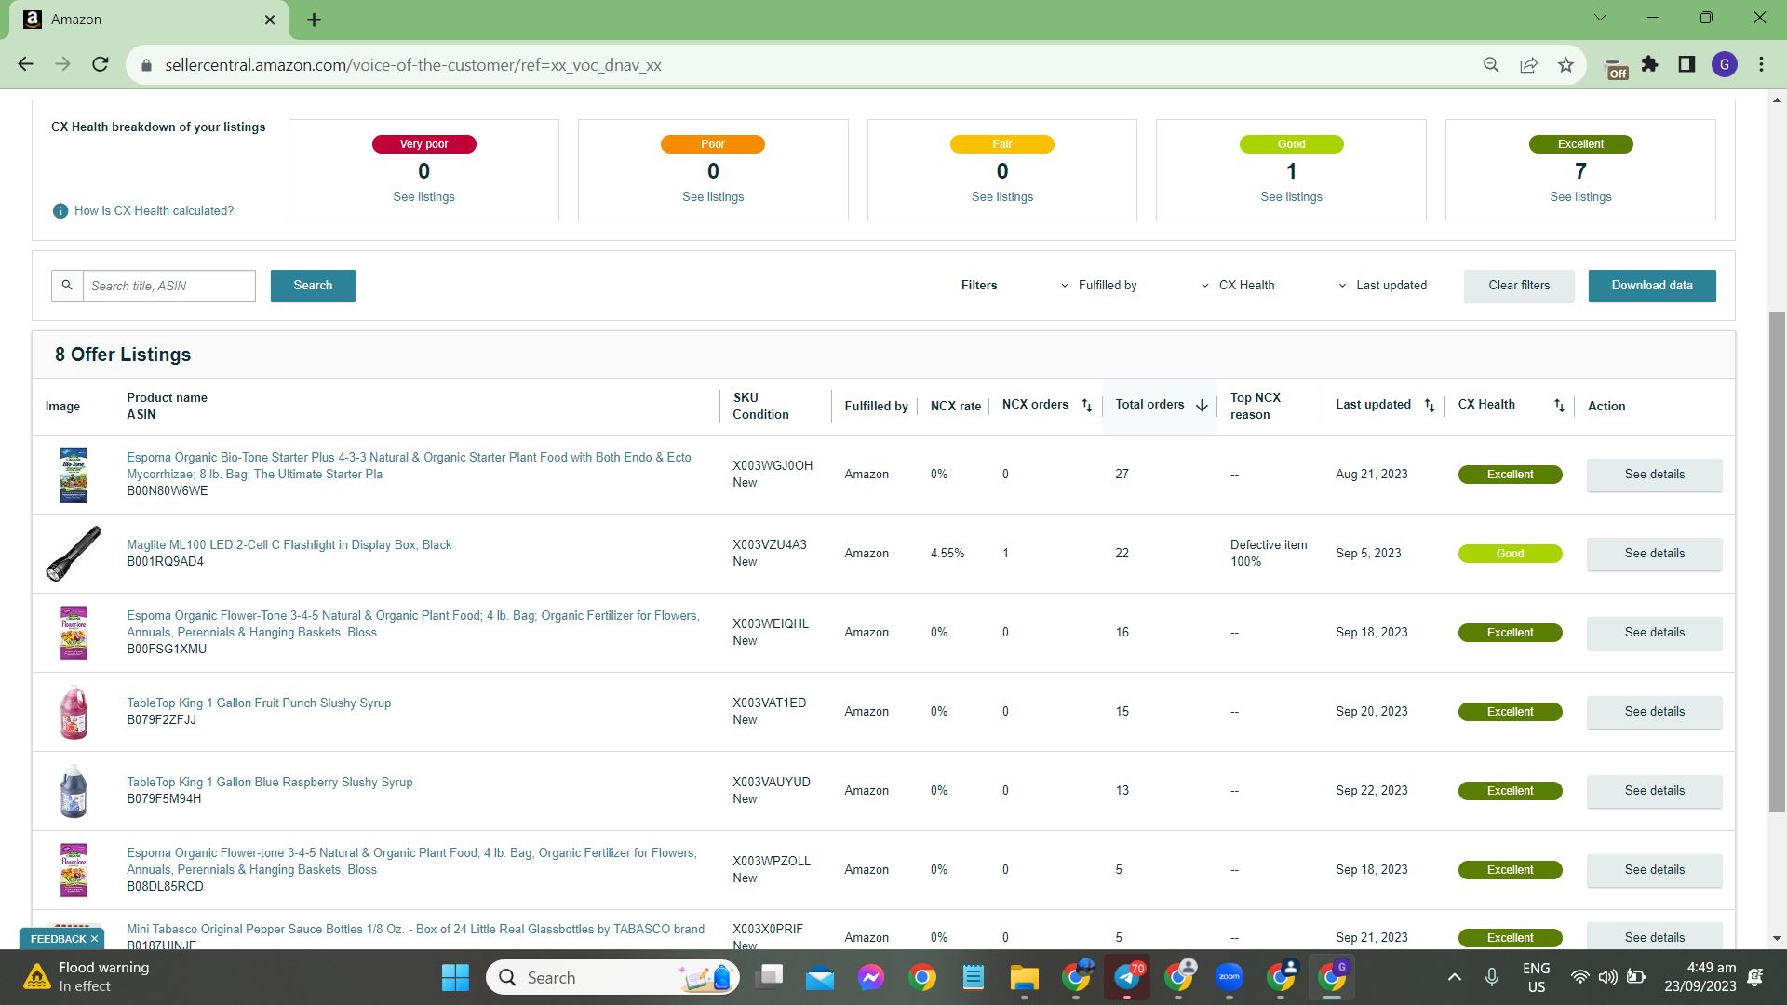Click the CX Health info icon
This screenshot has height=1005, width=1787.
click(60, 211)
